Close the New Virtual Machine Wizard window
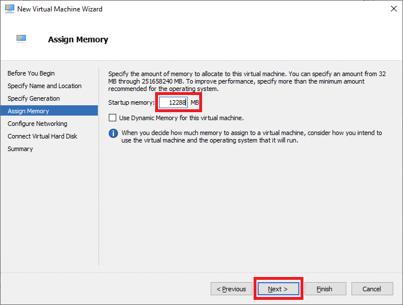Image resolution: width=403 pixels, height=305 pixels. coord(393,9)
